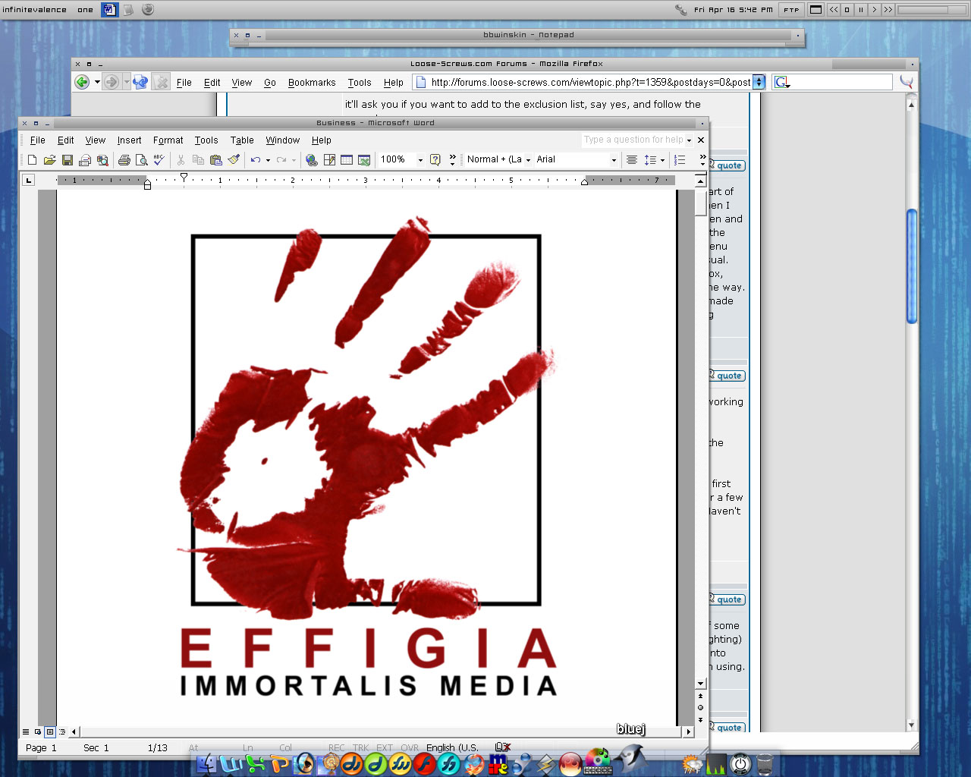Image resolution: width=971 pixels, height=777 pixels.
Task: Click the FTP button in the top bar
Action: click(791, 10)
